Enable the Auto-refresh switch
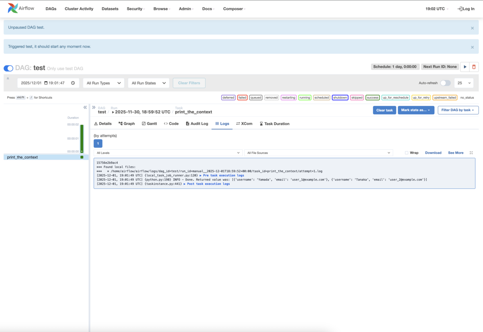The width and height of the screenshot is (483, 332). pyautogui.click(x=445, y=83)
